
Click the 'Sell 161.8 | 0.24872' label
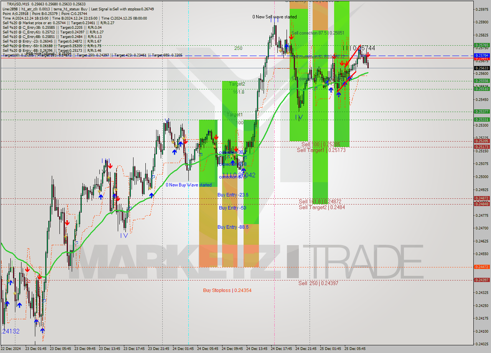[x=320, y=201]
